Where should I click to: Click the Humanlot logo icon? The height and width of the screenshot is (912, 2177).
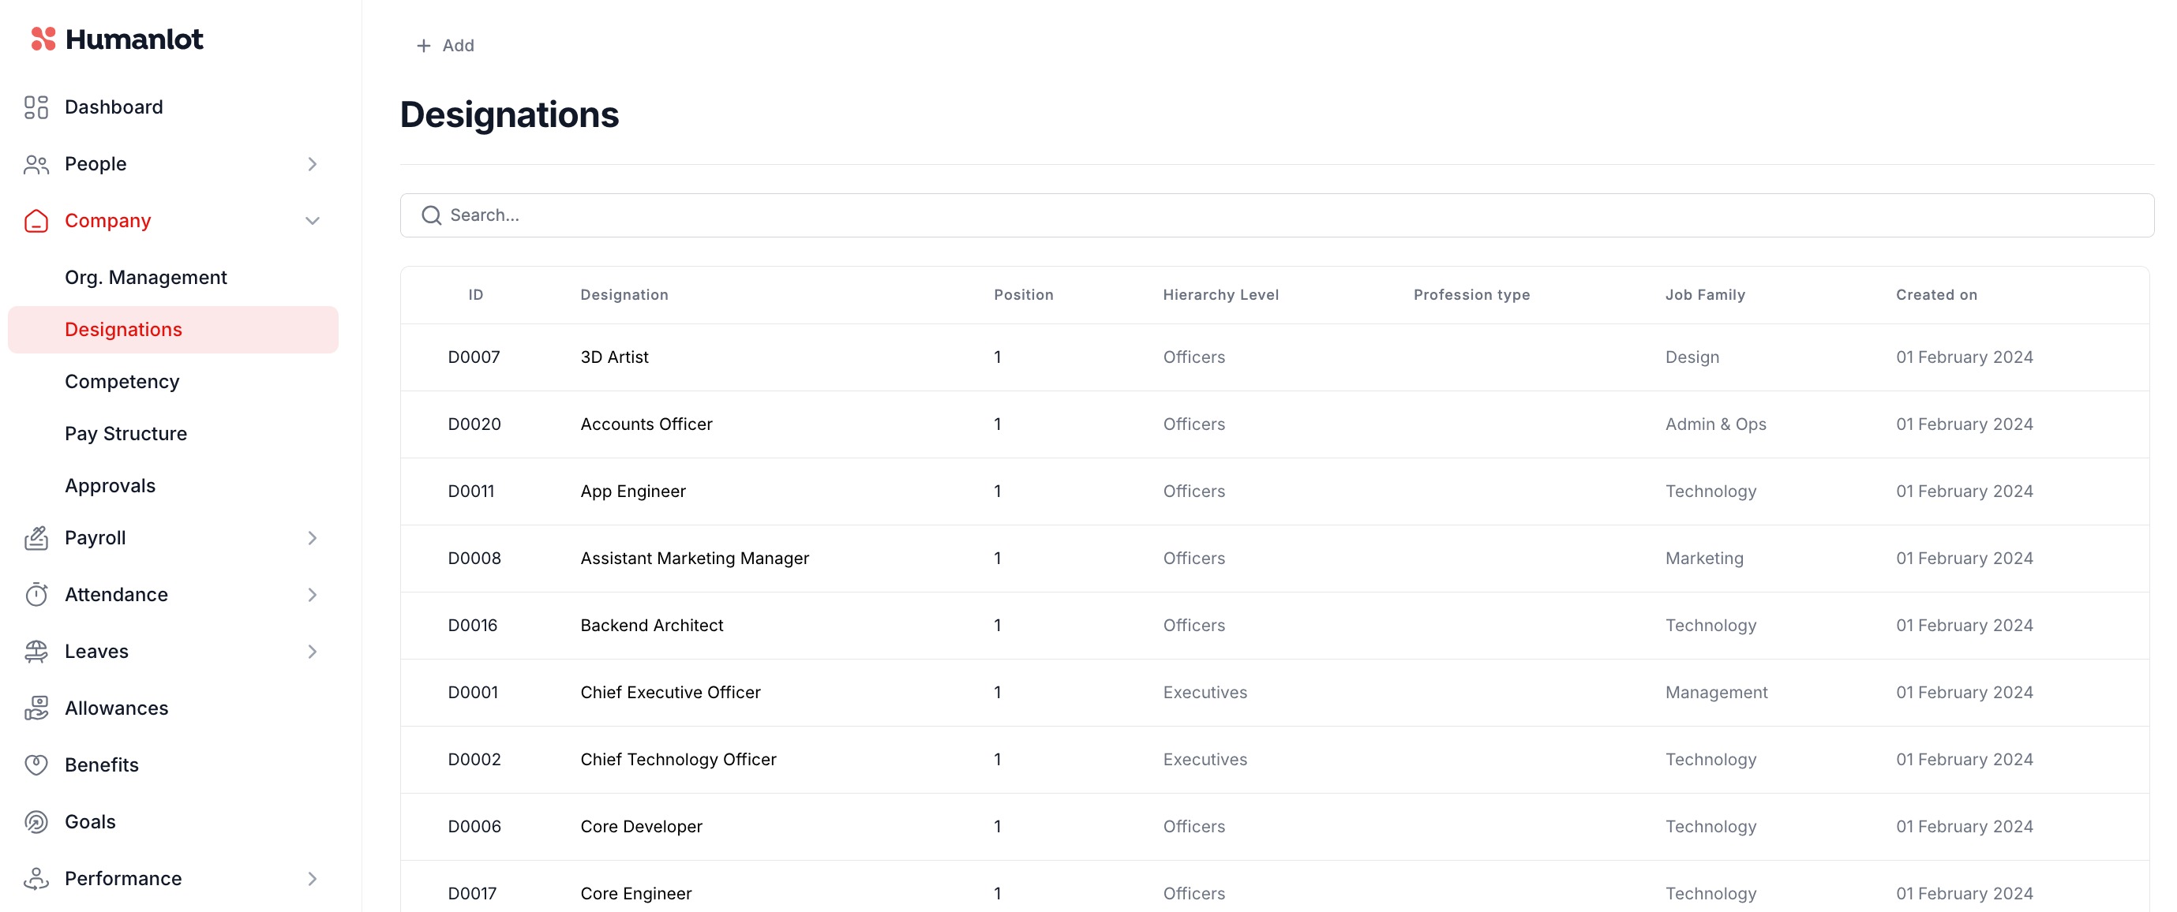point(43,39)
